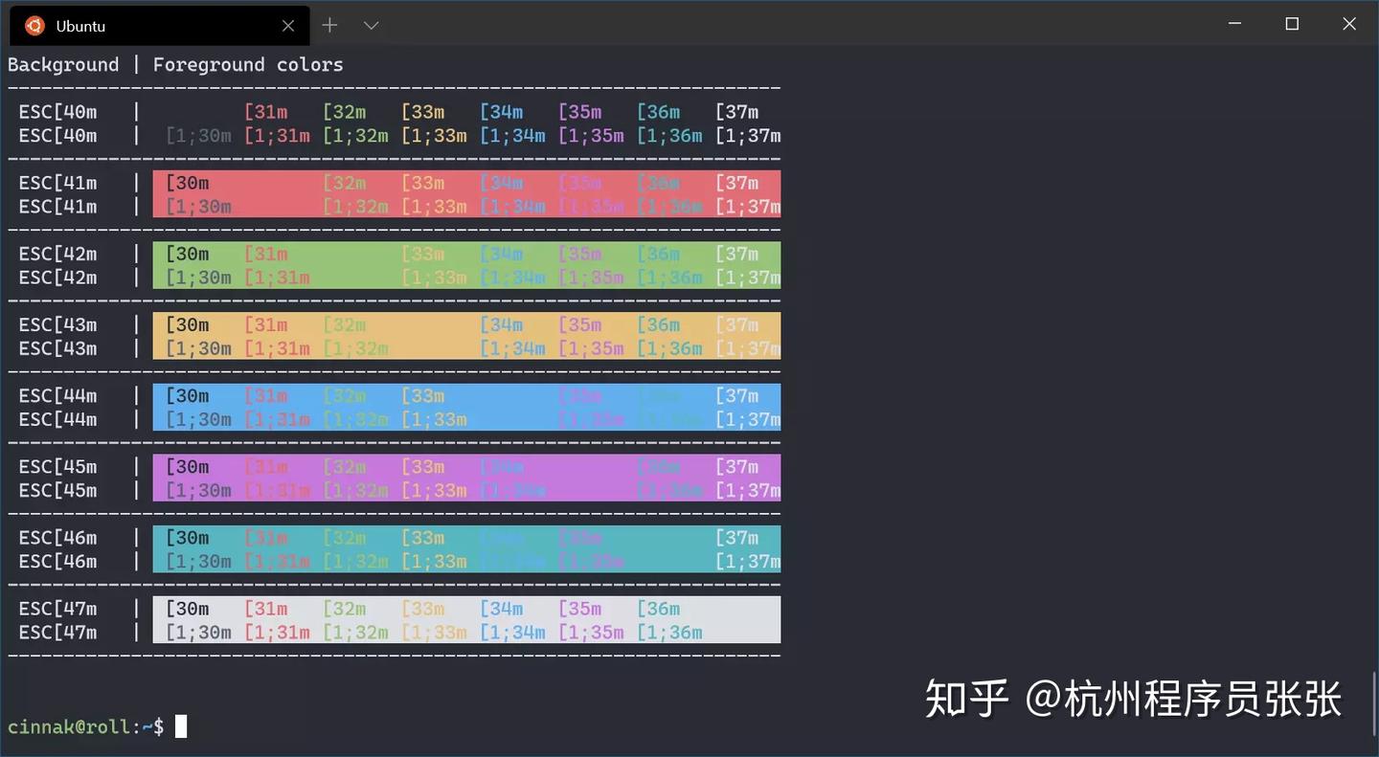The height and width of the screenshot is (757, 1379).
Task: Click [36m on the white ESC[47m row
Action: point(658,608)
